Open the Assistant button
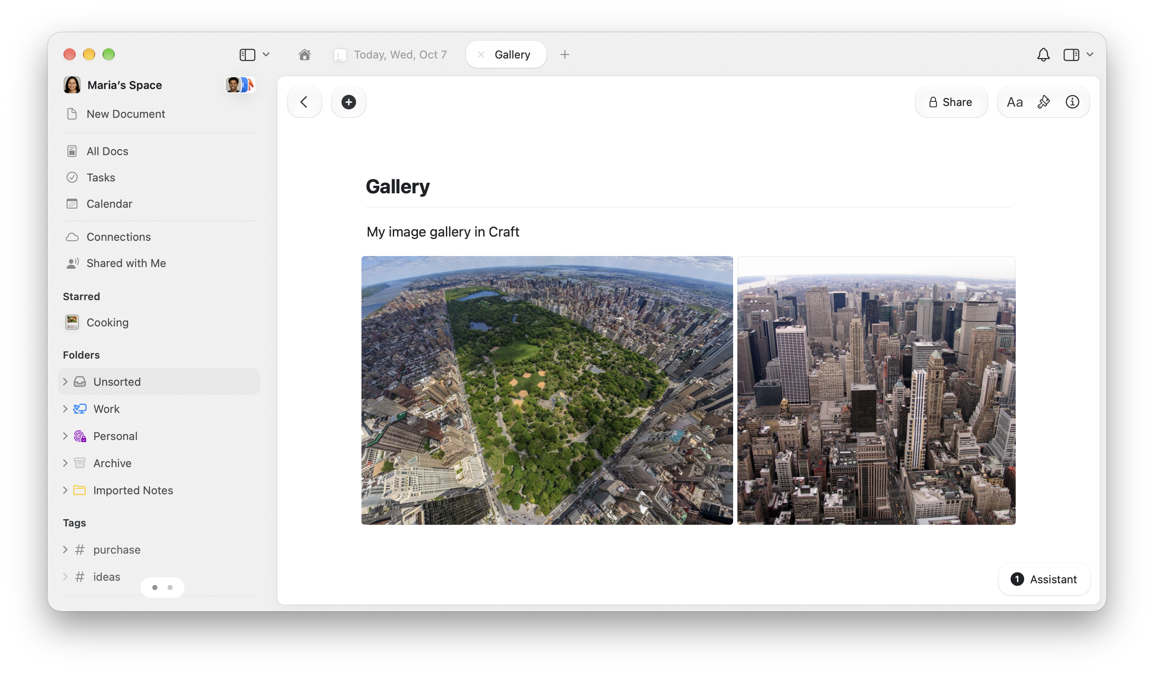1154x674 pixels. click(x=1044, y=579)
